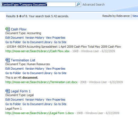Screen dimensions: 138x117
Task: Open the Cash Flow.xlsx URL link
Action: [37, 51]
